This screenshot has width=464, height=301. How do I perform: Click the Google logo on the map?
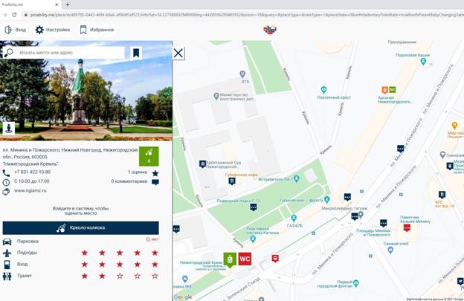click(183, 297)
